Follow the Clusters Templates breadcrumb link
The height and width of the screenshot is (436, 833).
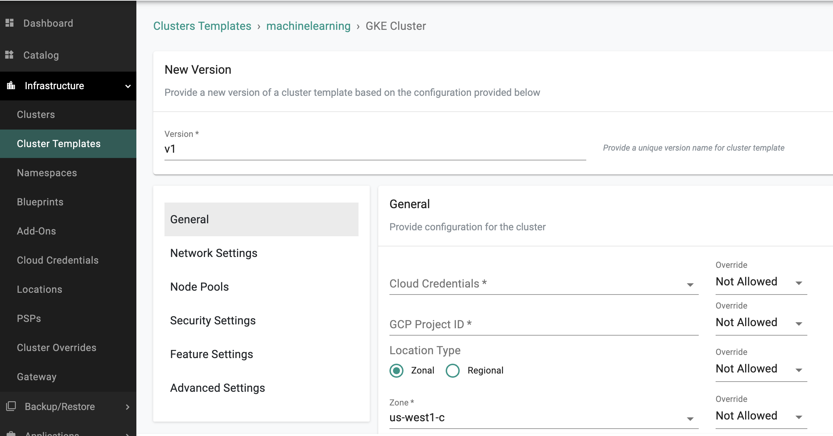pos(202,26)
